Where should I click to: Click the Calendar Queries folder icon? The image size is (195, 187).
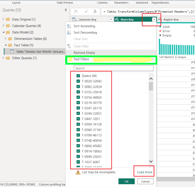pos(8,26)
